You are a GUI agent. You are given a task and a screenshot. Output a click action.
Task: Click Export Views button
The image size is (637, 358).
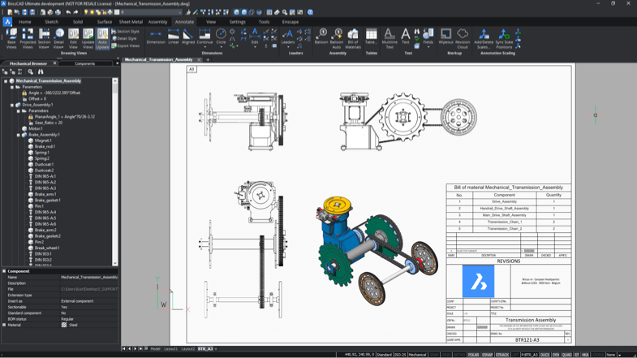pyautogui.click(x=127, y=45)
